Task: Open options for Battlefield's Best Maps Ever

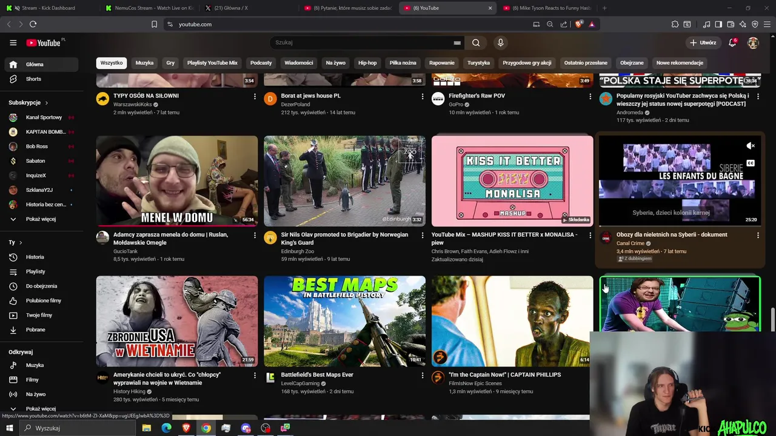Action: 423,375
